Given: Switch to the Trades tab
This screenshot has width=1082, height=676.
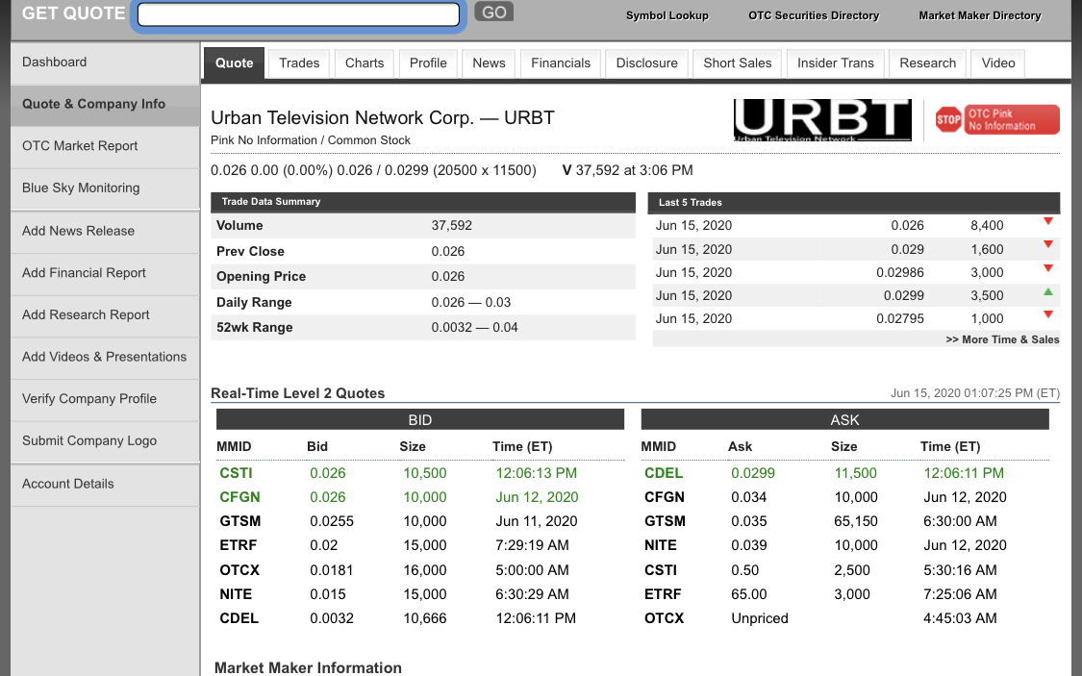Looking at the screenshot, I should pos(299,63).
